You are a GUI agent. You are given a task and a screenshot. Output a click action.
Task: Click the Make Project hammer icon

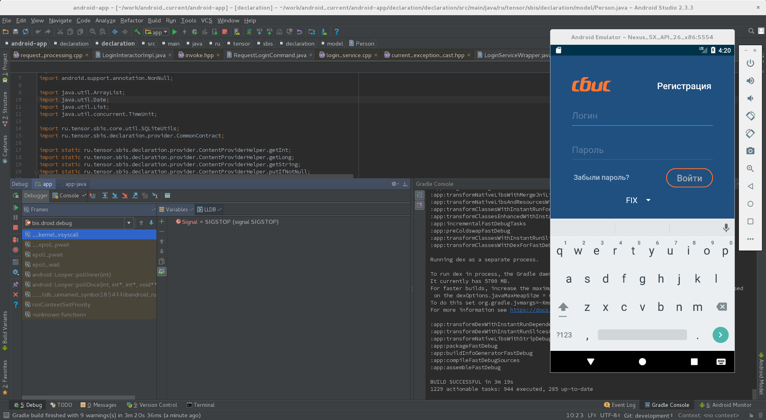click(137, 32)
